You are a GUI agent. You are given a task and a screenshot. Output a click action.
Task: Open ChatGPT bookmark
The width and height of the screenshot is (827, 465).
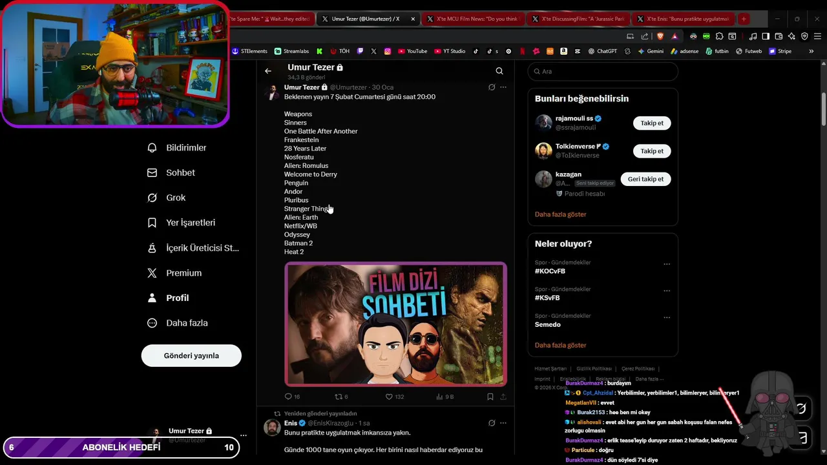click(603, 51)
